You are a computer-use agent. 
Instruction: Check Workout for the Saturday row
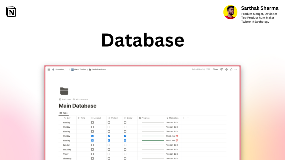109,150
